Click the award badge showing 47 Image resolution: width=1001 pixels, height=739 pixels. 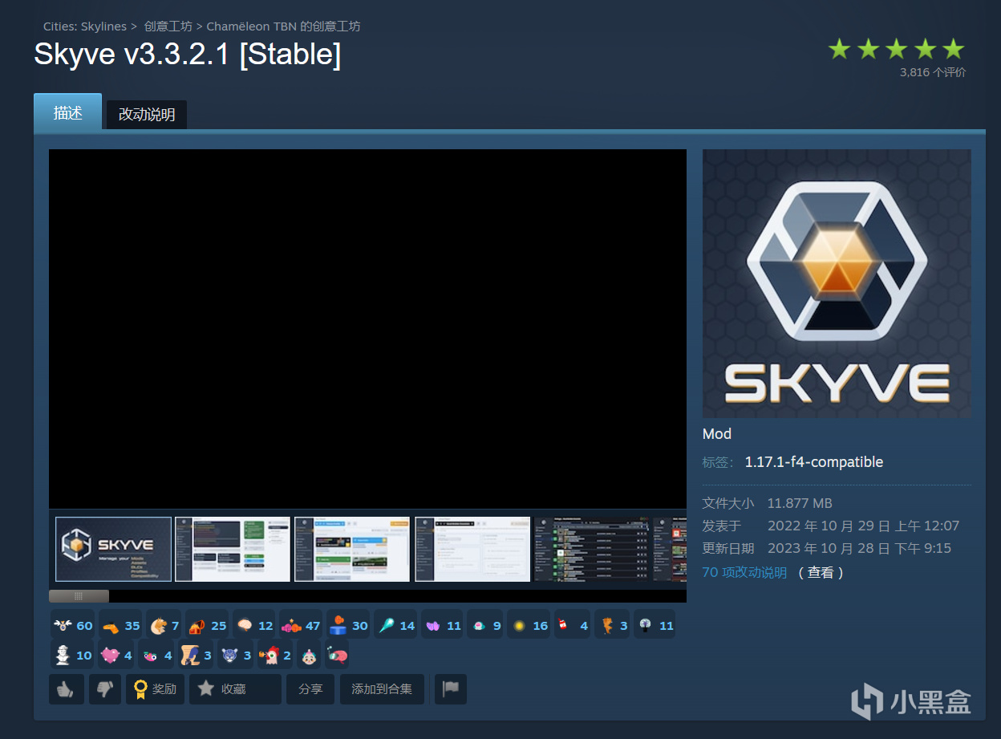tap(301, 625)
